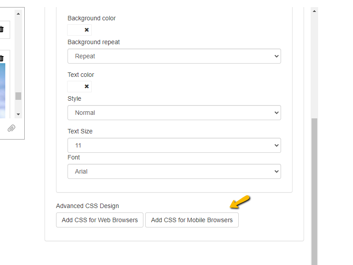Screen dimensions: 353x265
Task: Open the Background repeat dropdown
Action: pos(174,56)
